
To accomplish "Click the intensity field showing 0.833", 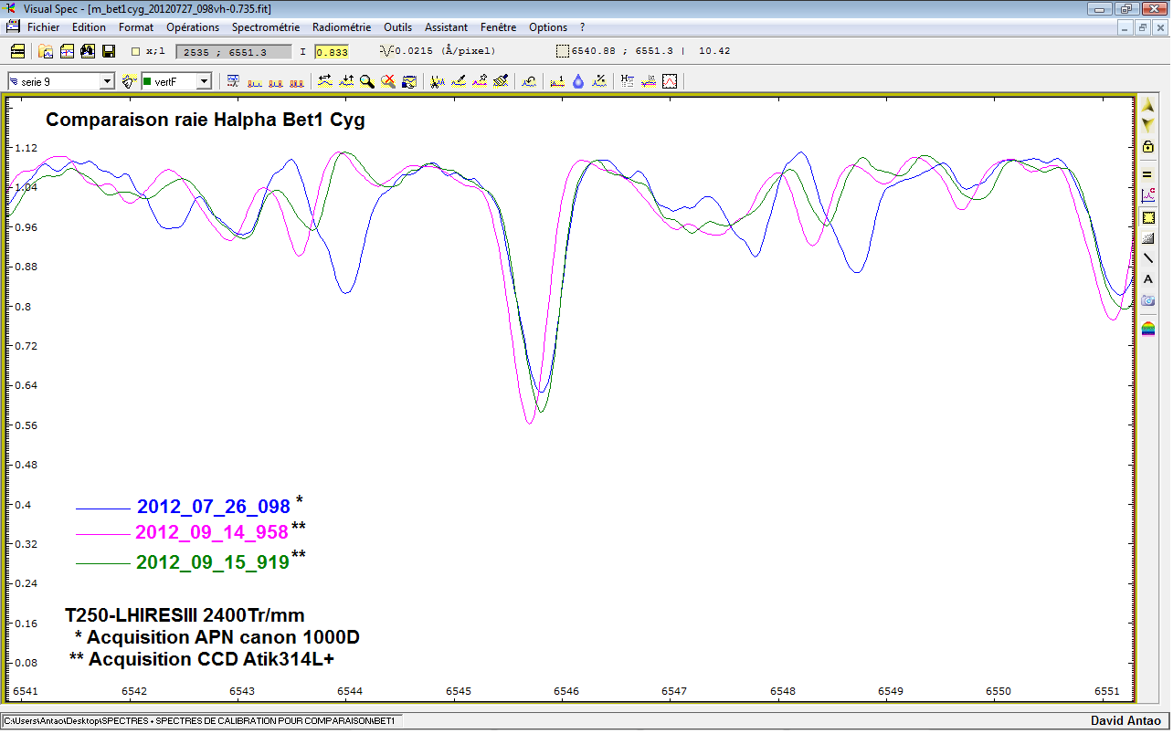I will [x=332, y=52].
